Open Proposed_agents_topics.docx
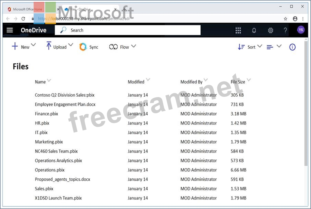Screen dimensions: 311x209 pos(62,179)
